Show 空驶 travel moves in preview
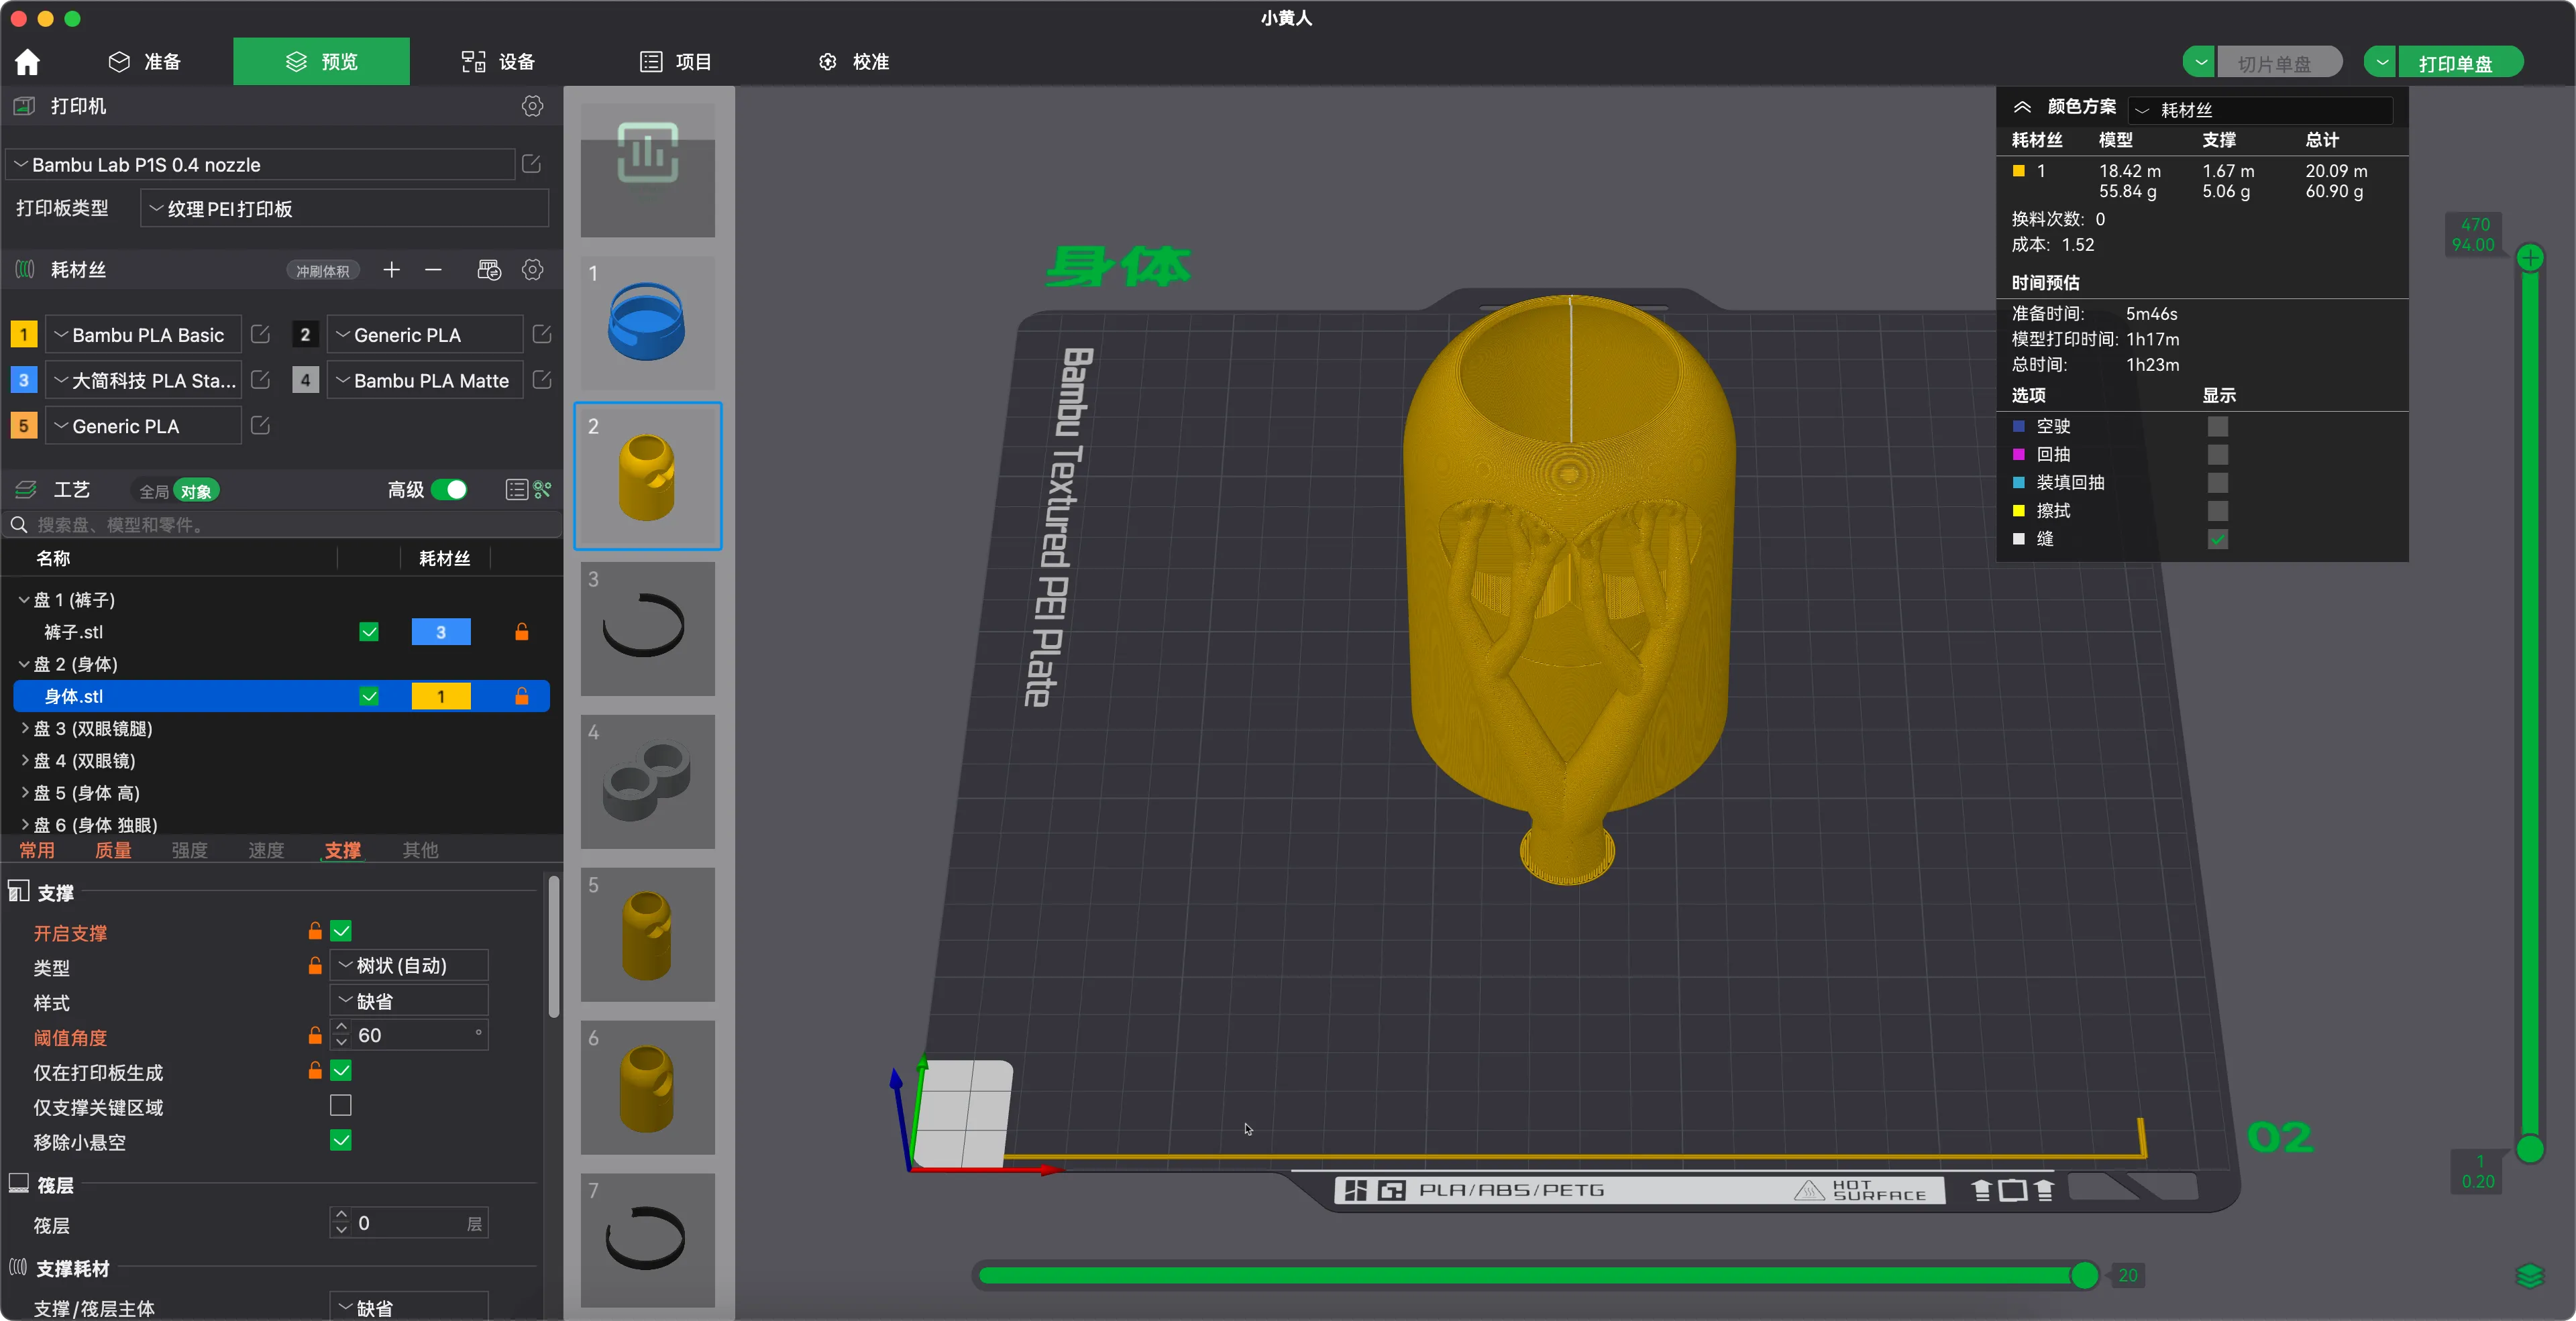 2217,426
